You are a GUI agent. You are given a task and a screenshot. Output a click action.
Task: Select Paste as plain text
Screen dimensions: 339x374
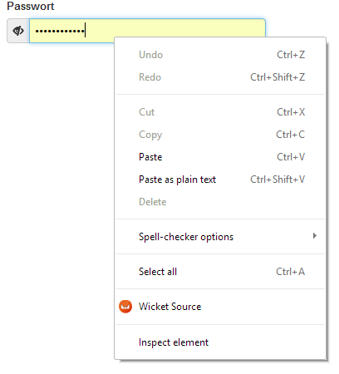220,180
